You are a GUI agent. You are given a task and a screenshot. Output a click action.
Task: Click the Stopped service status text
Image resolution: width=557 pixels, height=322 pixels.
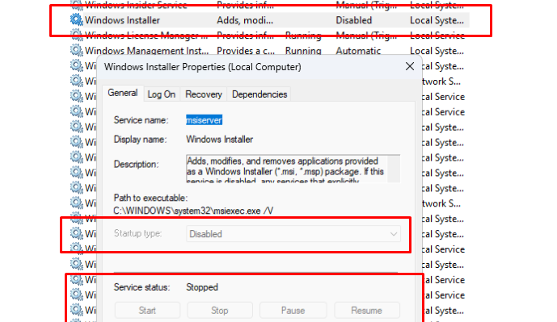click(202, 287)
